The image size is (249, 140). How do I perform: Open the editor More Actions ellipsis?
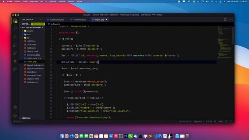pos(230,19)
